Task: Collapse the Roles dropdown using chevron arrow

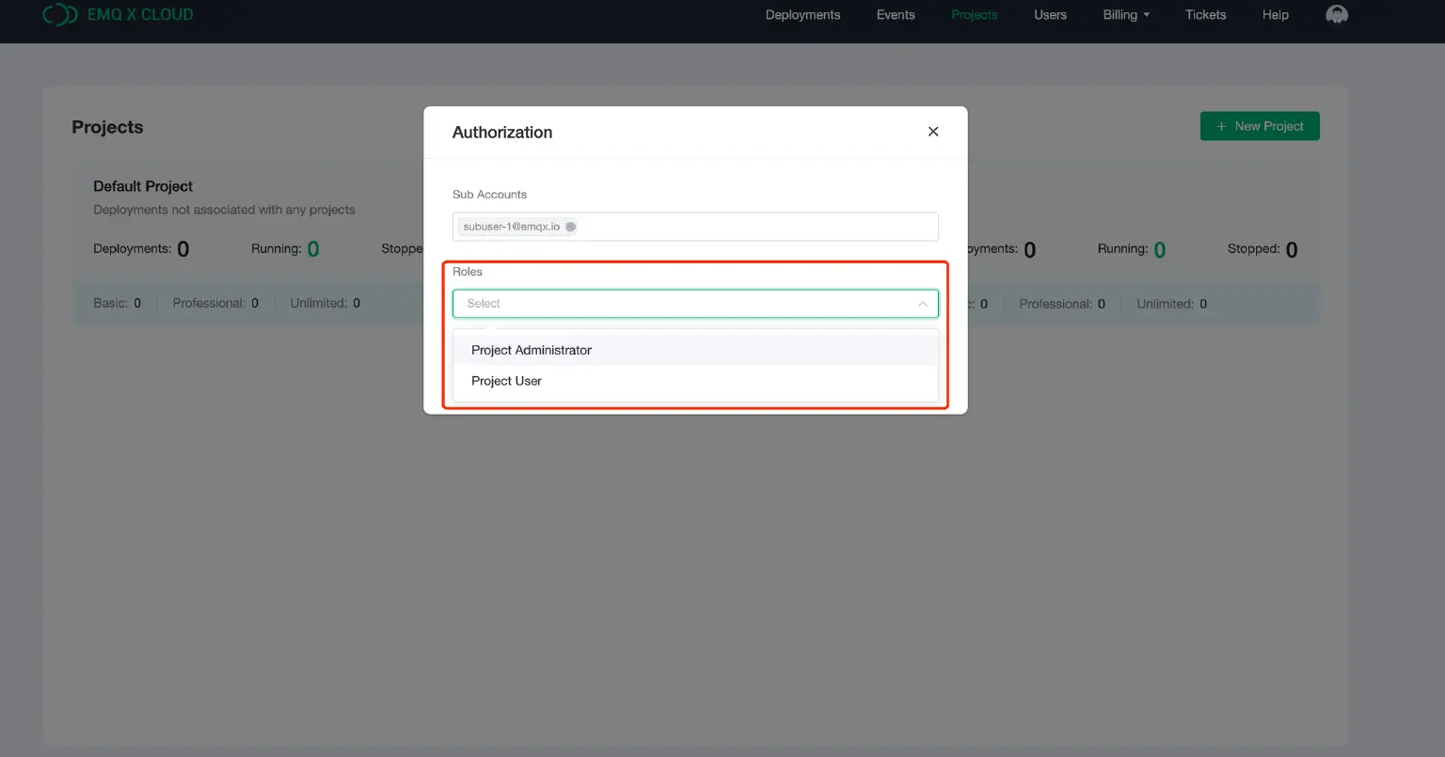Action: point(922,304)
